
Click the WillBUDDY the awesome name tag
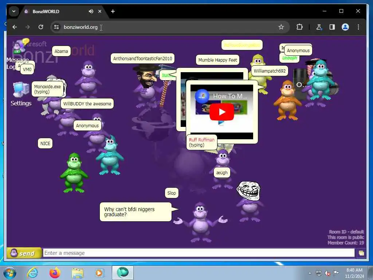(87, 104)
